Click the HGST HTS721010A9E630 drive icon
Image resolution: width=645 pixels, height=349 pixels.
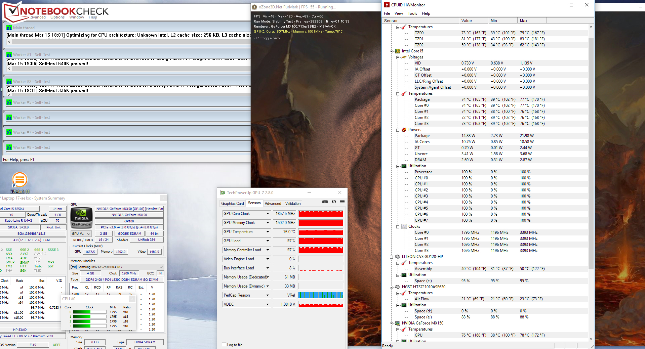coord(398,287)
